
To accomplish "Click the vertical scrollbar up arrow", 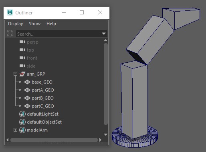I will (x=105, y=40).
